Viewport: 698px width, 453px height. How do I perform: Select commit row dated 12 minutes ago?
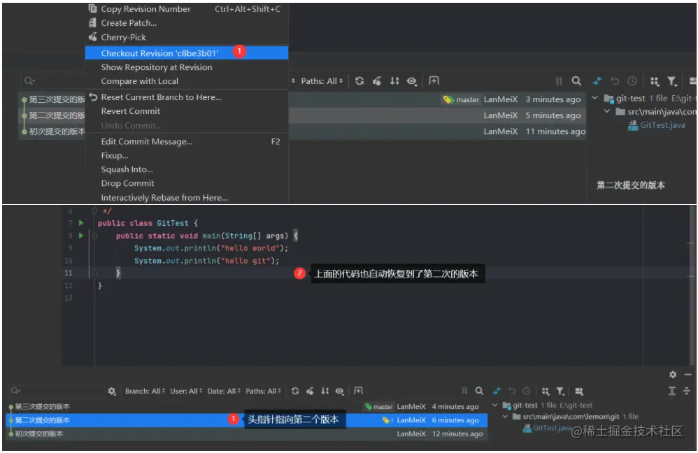coord(247,433)
